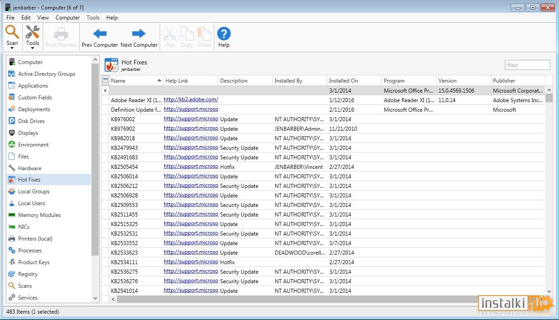Open support link for KB2534111
This screenshot has width=559, height=320.
[191, 261]
